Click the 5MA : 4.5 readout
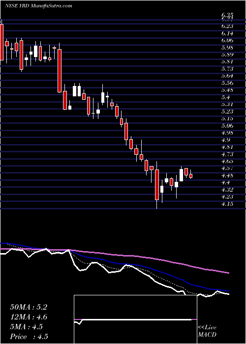Screen dimensions: 246x344 pyautogui.click(x=26, y=327)
